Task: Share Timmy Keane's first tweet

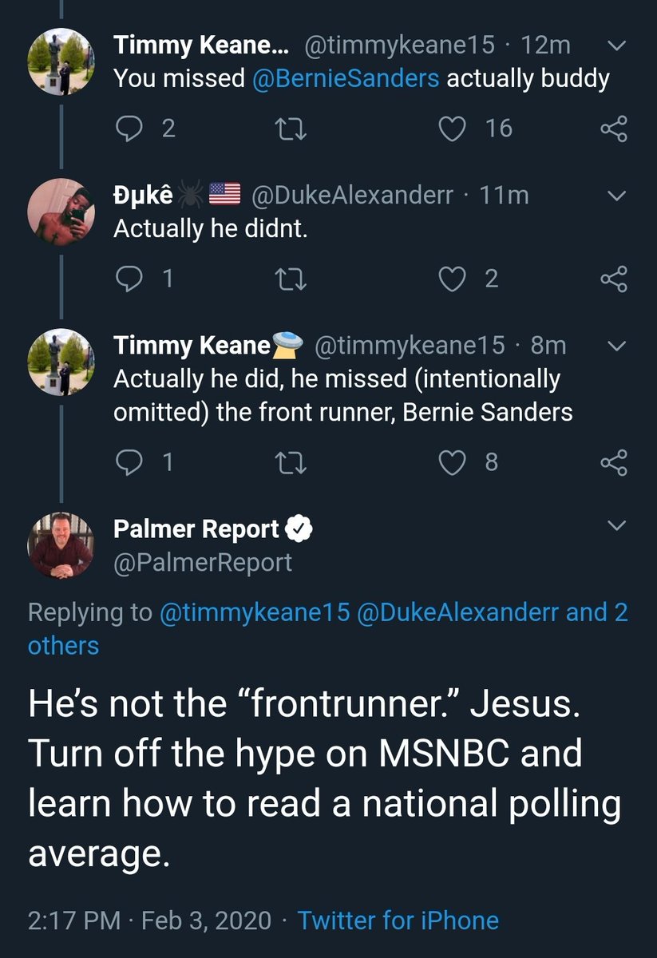Action: pyautogui.click(x=613, y=129)
